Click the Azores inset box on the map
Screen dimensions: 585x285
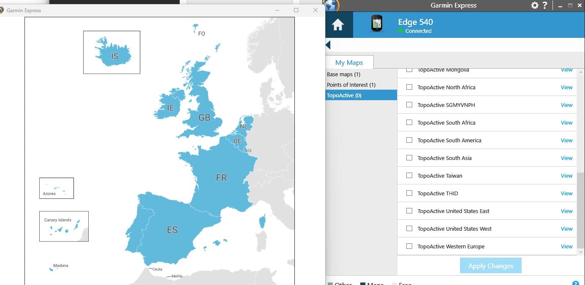pyautogui.click(x=57, y=188)
